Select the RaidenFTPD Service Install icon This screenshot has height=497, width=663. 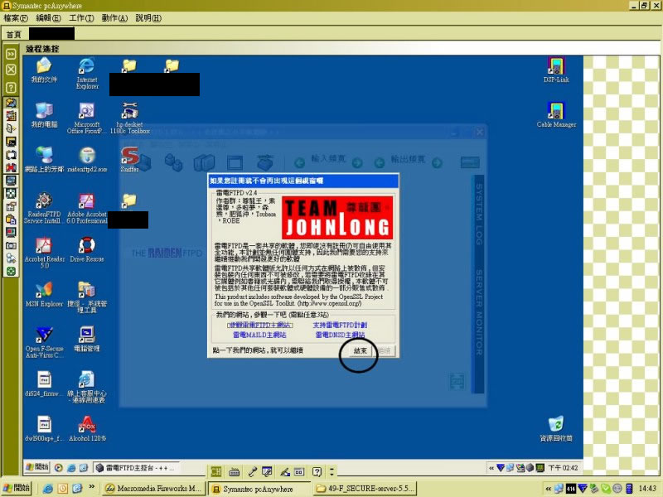point(44,208)
